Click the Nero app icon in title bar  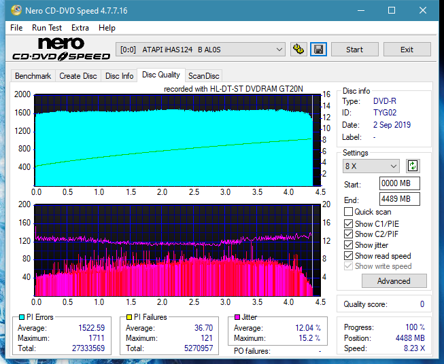pos(16,10)
